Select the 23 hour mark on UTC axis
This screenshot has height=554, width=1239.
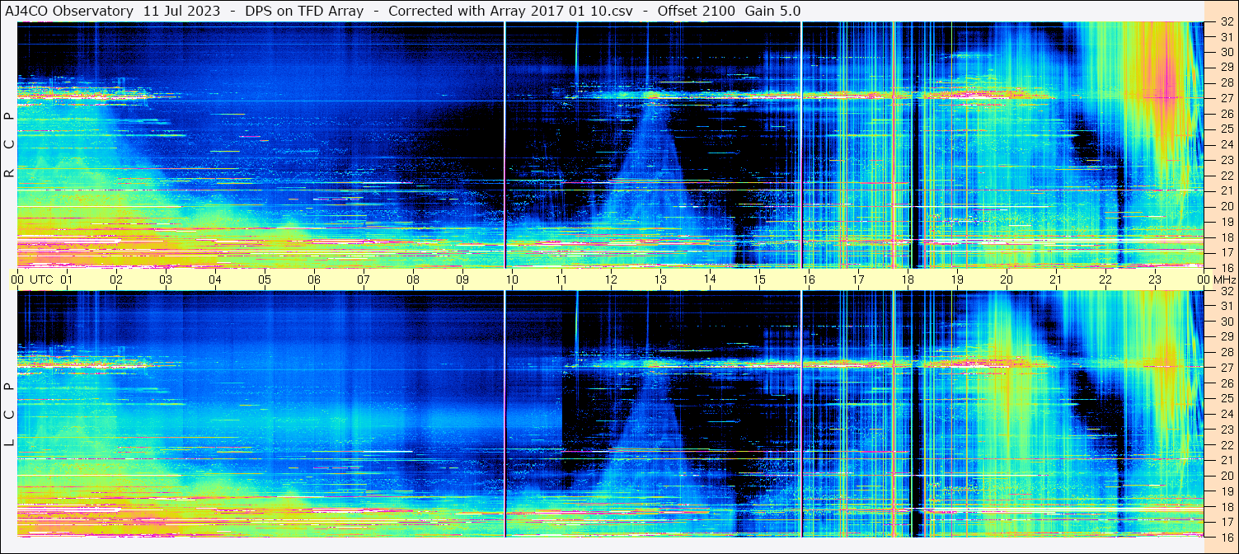pyautogui.click(x=1155, y=279)
